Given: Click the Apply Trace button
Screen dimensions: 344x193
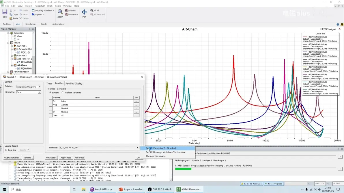Looking at the screenshot, I should click(66, 158).
